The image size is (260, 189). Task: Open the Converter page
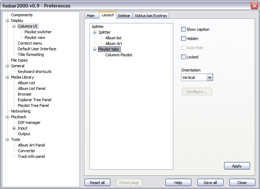coord(27,151)
